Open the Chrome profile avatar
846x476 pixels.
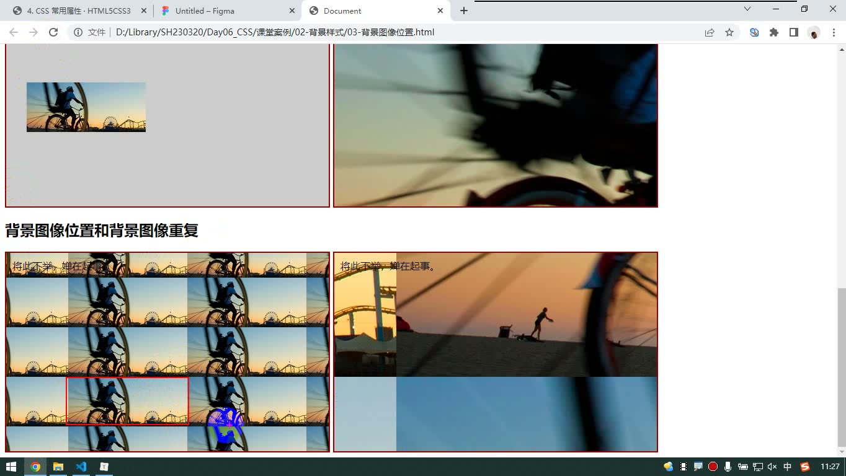814,32
